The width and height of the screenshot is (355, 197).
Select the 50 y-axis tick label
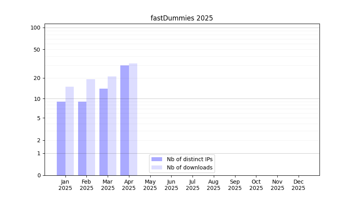click(37, 50)
